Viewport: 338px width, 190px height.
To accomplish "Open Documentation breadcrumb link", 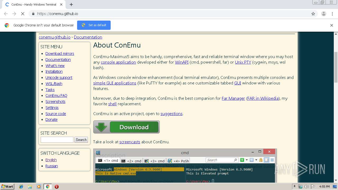I will (88, 37).
